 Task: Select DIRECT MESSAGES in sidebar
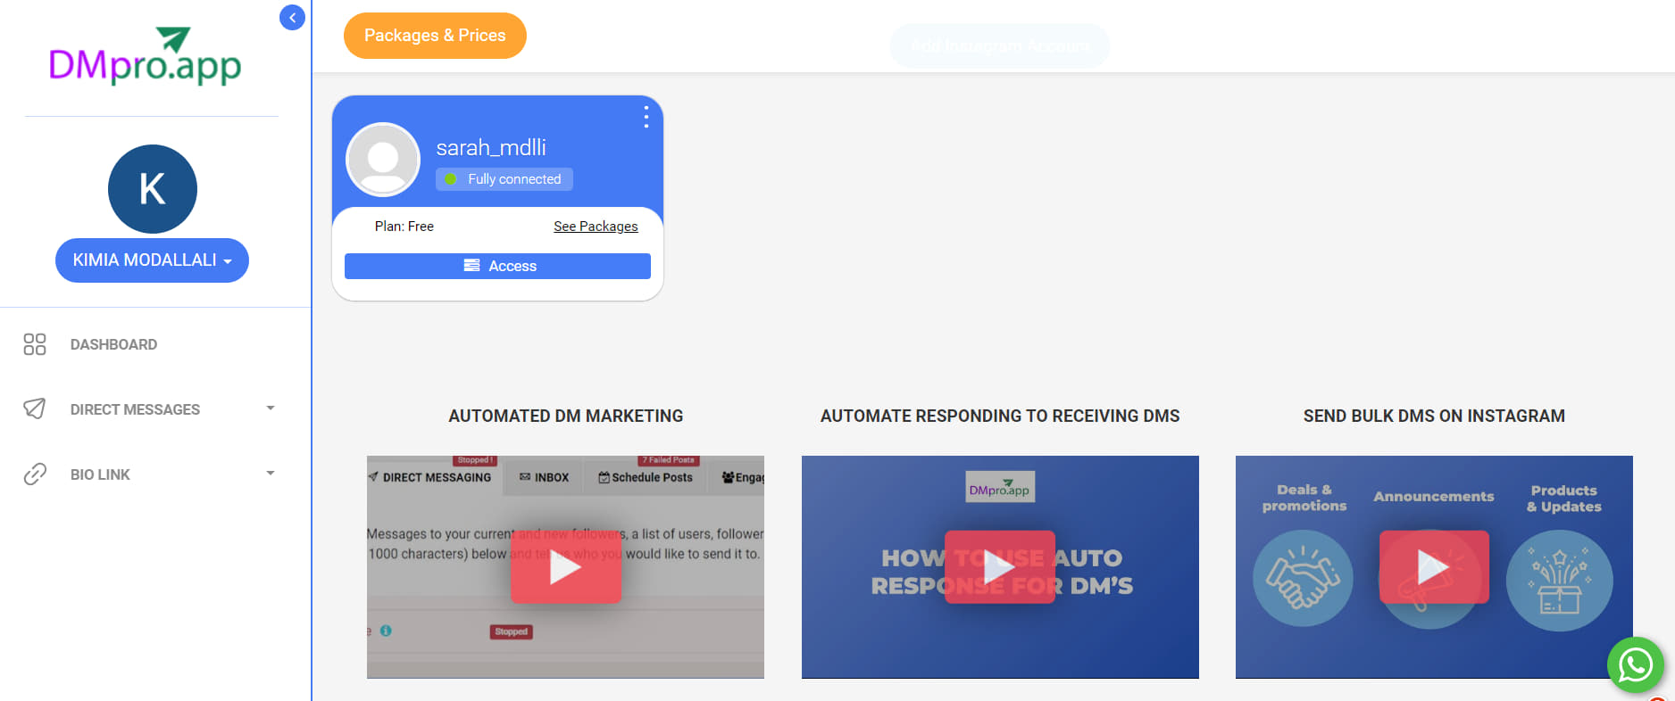[x=135, y=409]
